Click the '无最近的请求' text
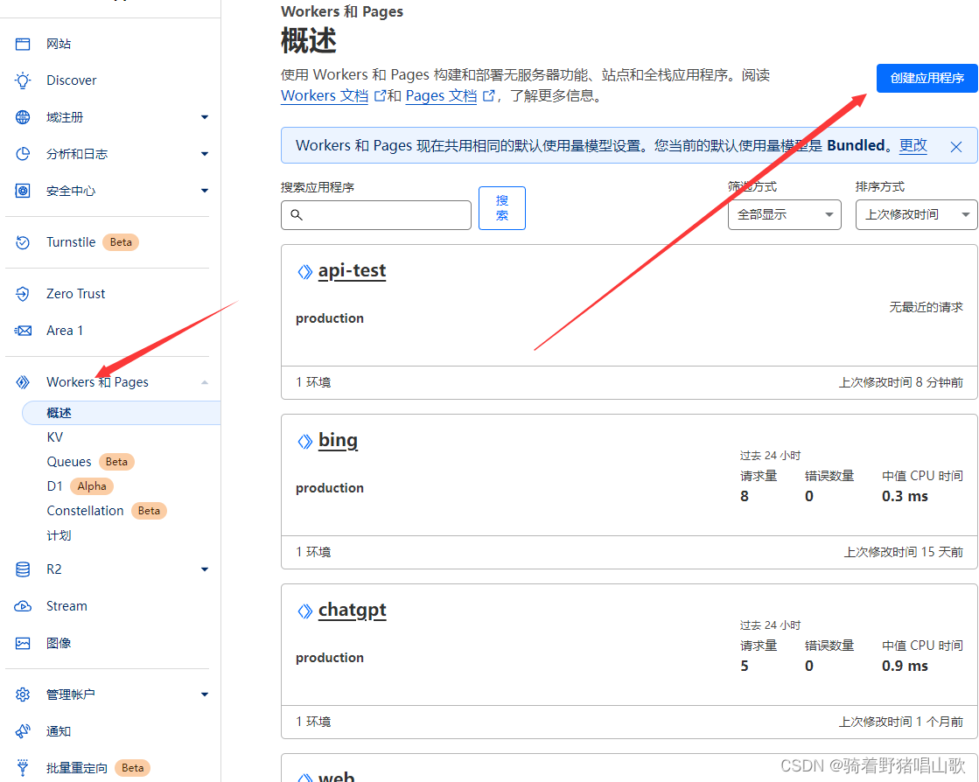The width and height of the screenshot is (979, 782). click(926, 307)
